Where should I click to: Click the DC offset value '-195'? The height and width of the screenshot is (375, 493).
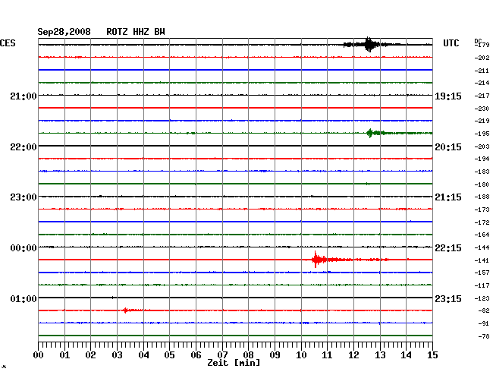[482, 134]
